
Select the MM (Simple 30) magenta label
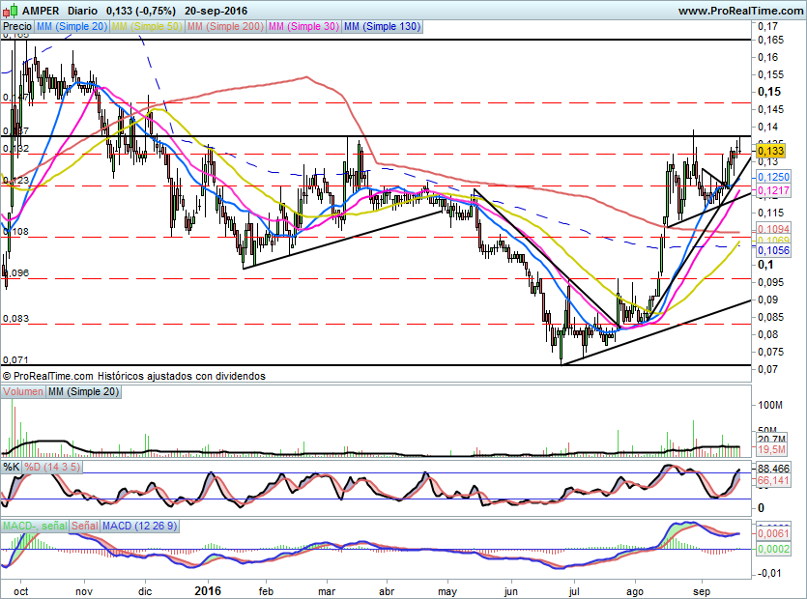pyautogui.click(x=303, y=27)
